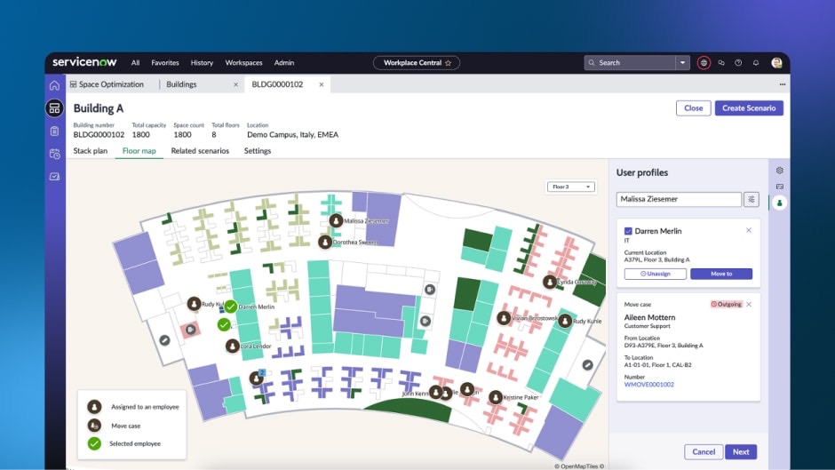835x470 pixels.
Task: Click the global Search field
Action: coord(630,63)
